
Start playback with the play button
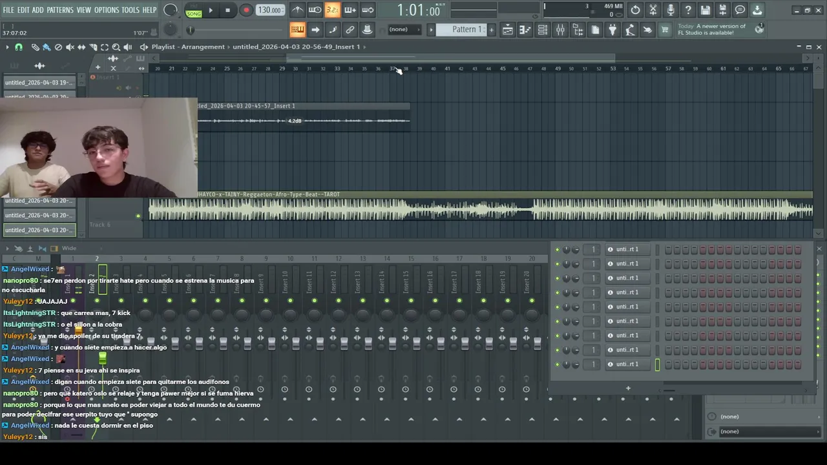pyautogui.click(x=210, y=10)
